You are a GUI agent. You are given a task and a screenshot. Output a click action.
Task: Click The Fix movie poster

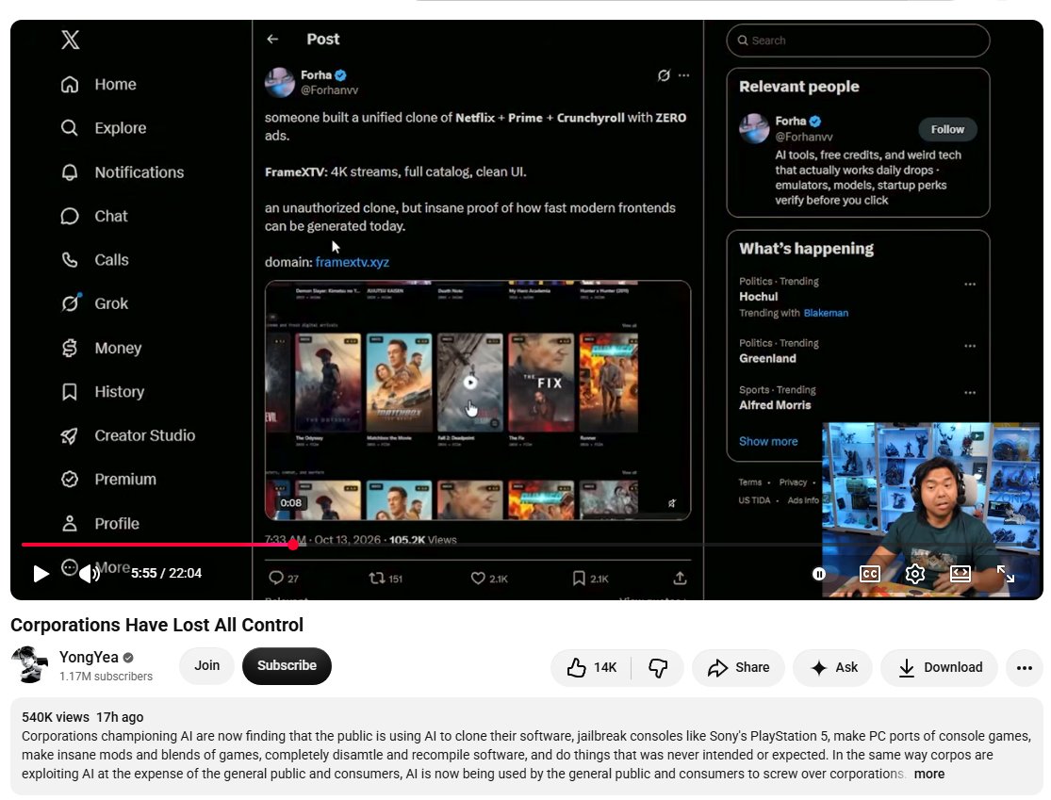(541, 382)
